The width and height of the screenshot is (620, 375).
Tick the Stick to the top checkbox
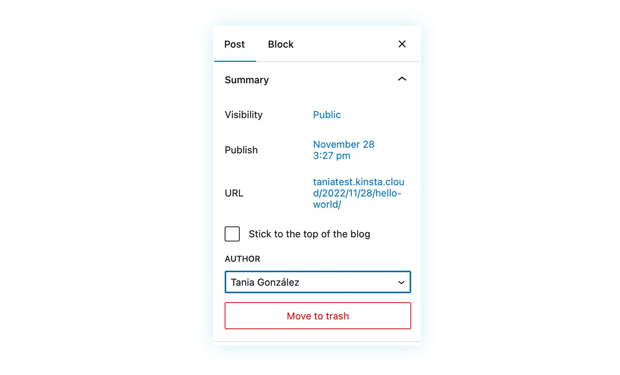click(232, 234)
